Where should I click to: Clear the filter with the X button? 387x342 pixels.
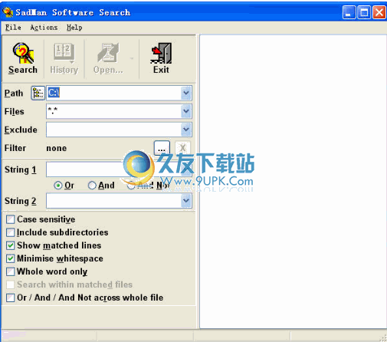click(182, 147)
